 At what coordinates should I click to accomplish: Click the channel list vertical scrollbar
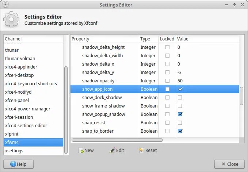coord(66,110)
